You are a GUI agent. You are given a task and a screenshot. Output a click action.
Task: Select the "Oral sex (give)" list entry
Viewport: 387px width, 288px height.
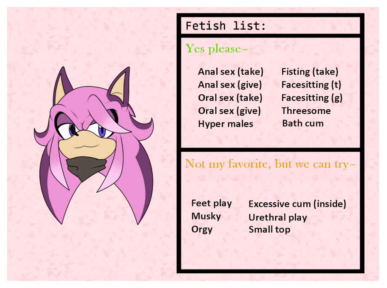click(x=229, y=111)
